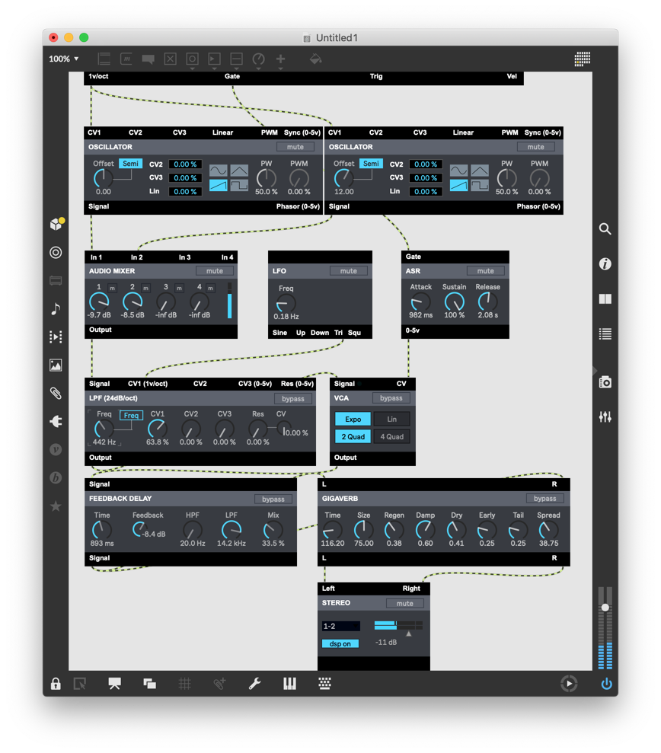The width and height of the screenshot is (661, 753).
Task: Click the ASR Attack 982 ms dial
Action: point(420,302)
